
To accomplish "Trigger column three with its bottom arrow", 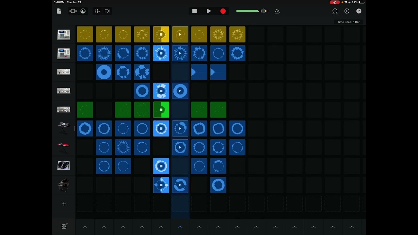I will [x=123, y=227].
